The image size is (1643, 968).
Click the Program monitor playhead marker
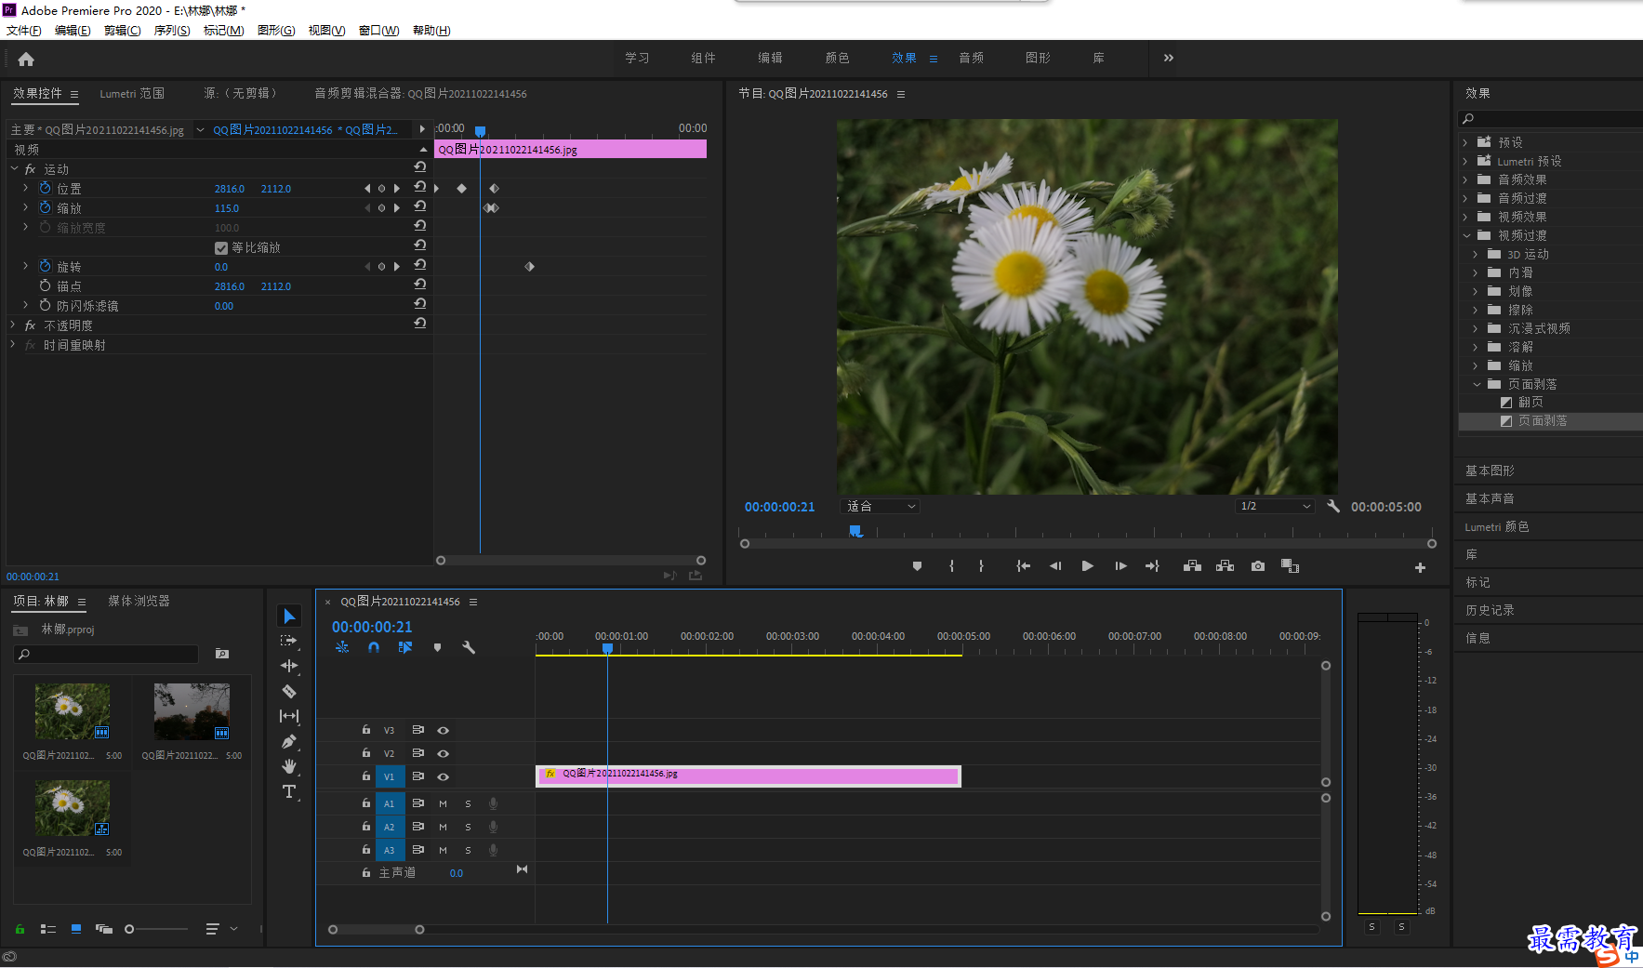[855, 531]
